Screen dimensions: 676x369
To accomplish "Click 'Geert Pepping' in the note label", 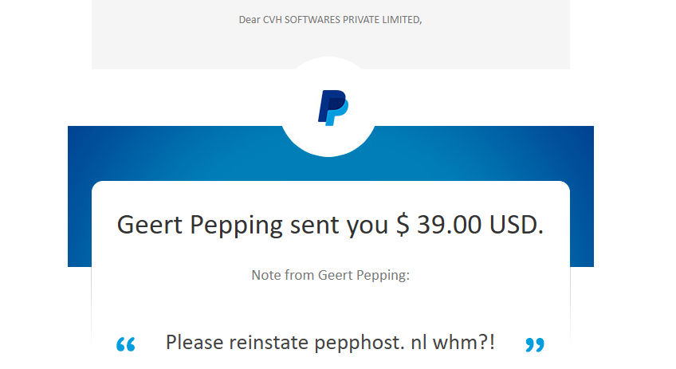I will 364,275.
